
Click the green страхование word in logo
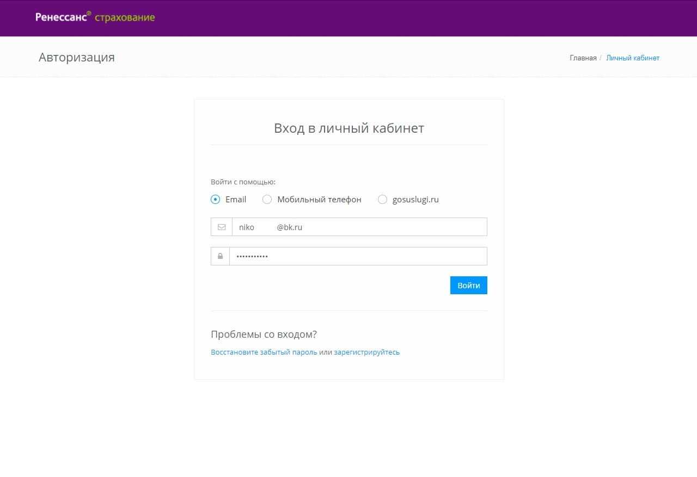coord(125,17)
